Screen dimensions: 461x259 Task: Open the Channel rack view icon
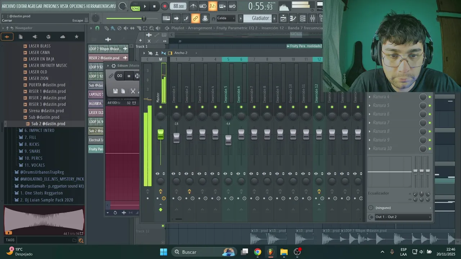(303, 18)
